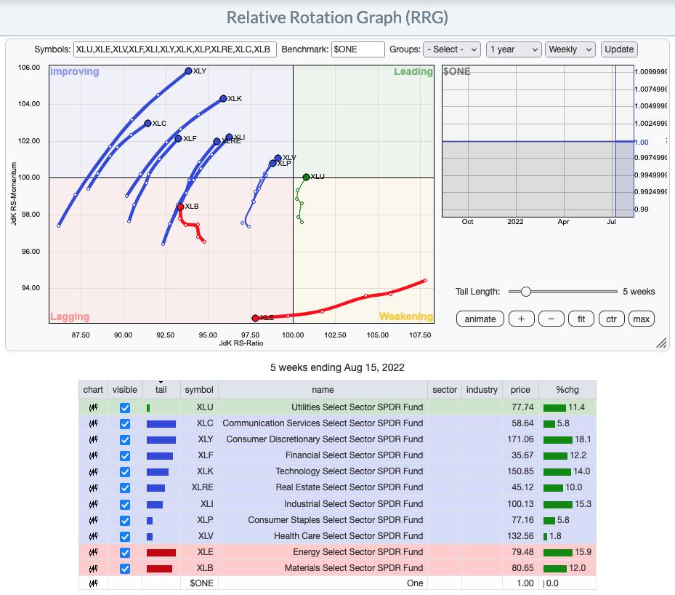Zoom in with the plus button
Image resolution: width=675 pixels, height=595 pixels.
[521, 319]
